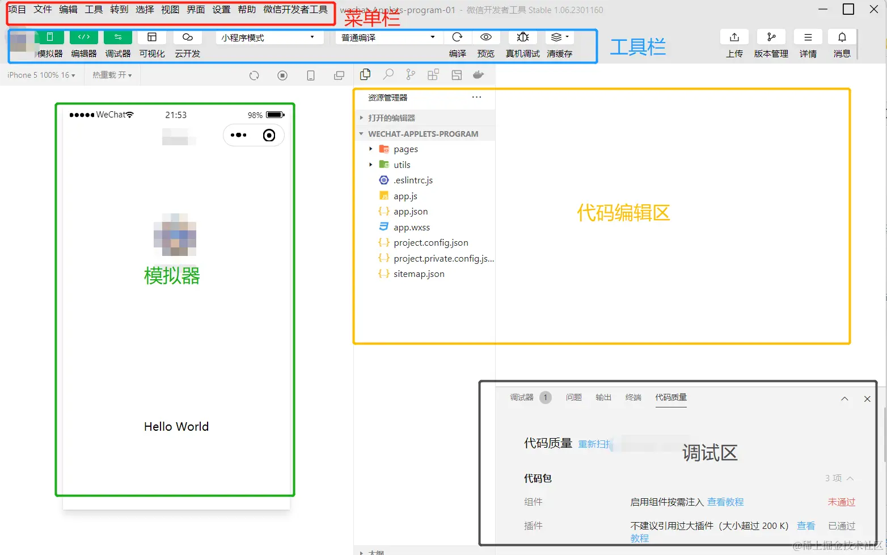Open the 设置 menu
The height and width of the screenshot is (555, 887).
click(221, 10)
